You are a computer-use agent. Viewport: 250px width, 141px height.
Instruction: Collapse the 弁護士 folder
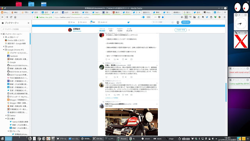coord(6,119)
